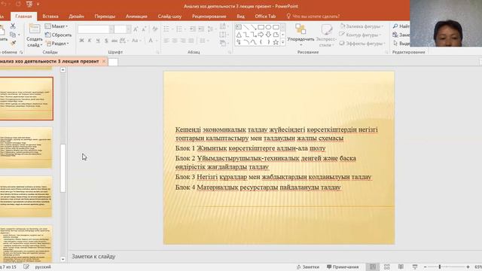Toggle italic К formatting
Screen dimensions: 482x271
(90, 41)
